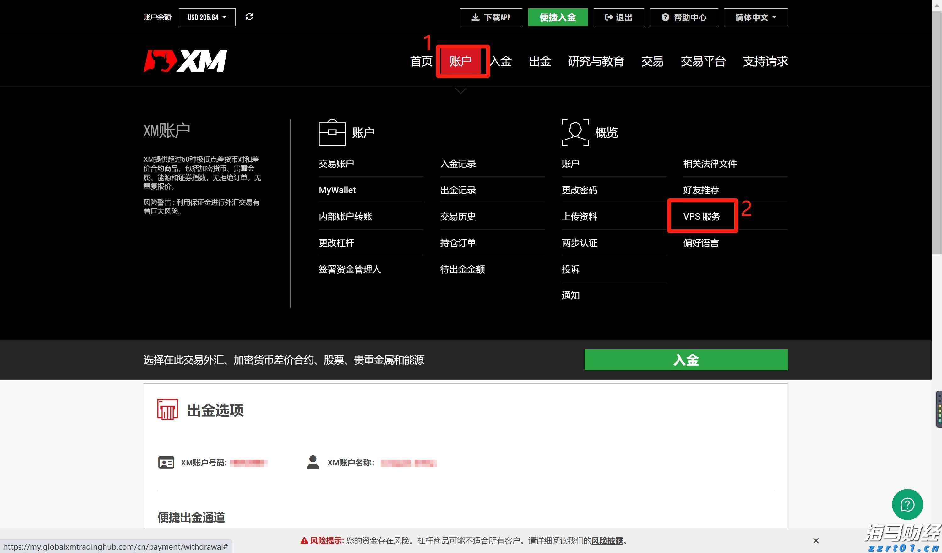
Task: Click the 便捷入金 quick deposit button
Action: 557,17
